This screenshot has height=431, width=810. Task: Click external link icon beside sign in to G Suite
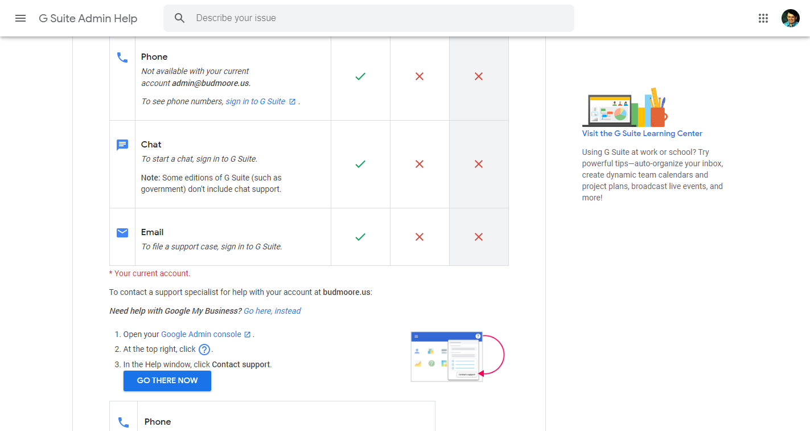293,102
